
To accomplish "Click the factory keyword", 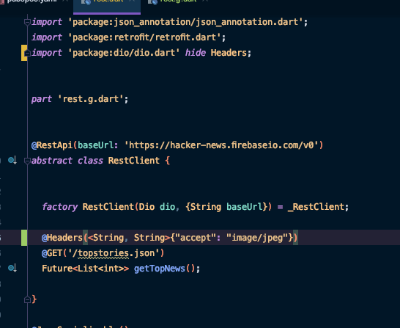I will 59,207.
